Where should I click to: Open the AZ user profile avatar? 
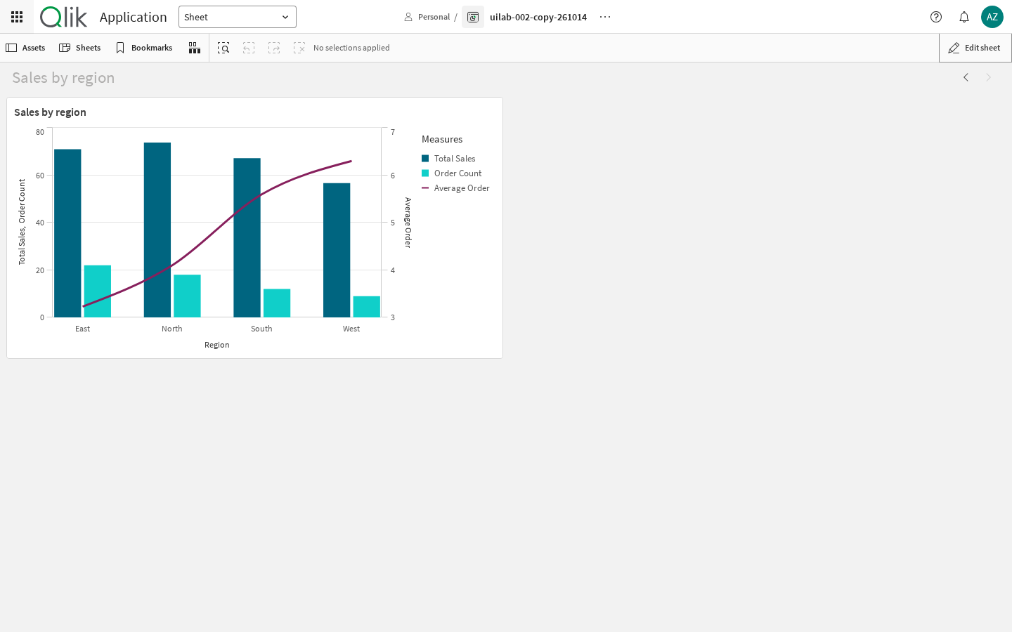(992, 17)
